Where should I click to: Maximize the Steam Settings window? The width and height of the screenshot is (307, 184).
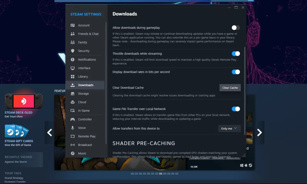pyautogui.click(x=236, y=7)
